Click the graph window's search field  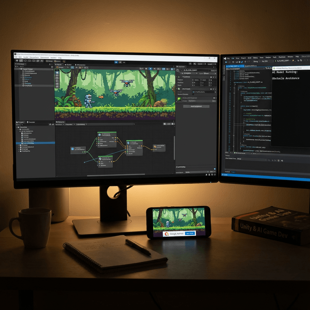(x=148, y=124)
